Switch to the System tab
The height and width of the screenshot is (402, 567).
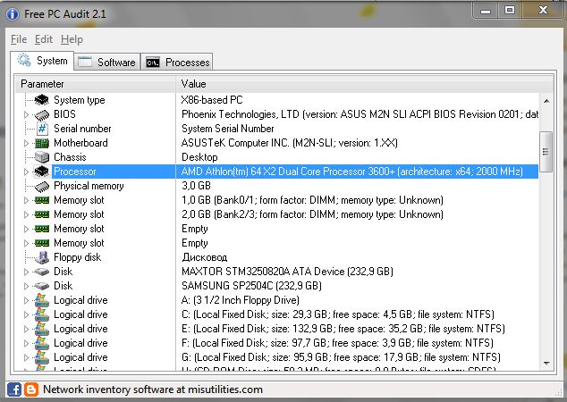pos(42,61)
